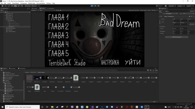Expand the PROJECT folder in Project tree
Screen dimensions: 195x109
(x=2, y=82)
